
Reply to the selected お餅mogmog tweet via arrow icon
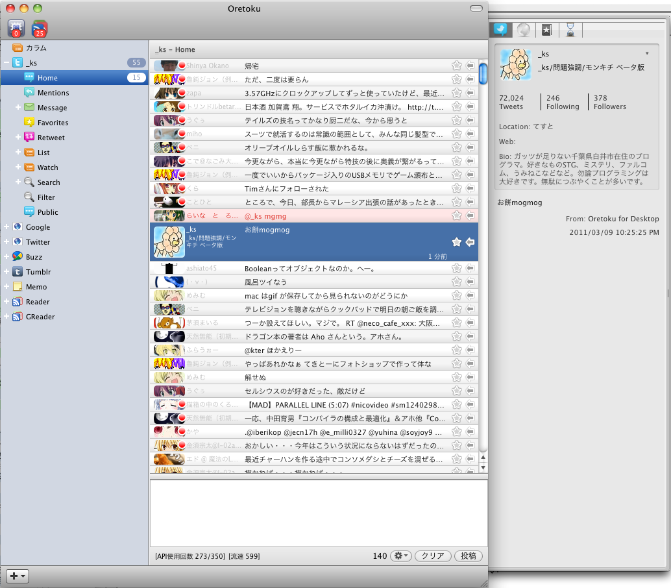(x=470, y=242)
